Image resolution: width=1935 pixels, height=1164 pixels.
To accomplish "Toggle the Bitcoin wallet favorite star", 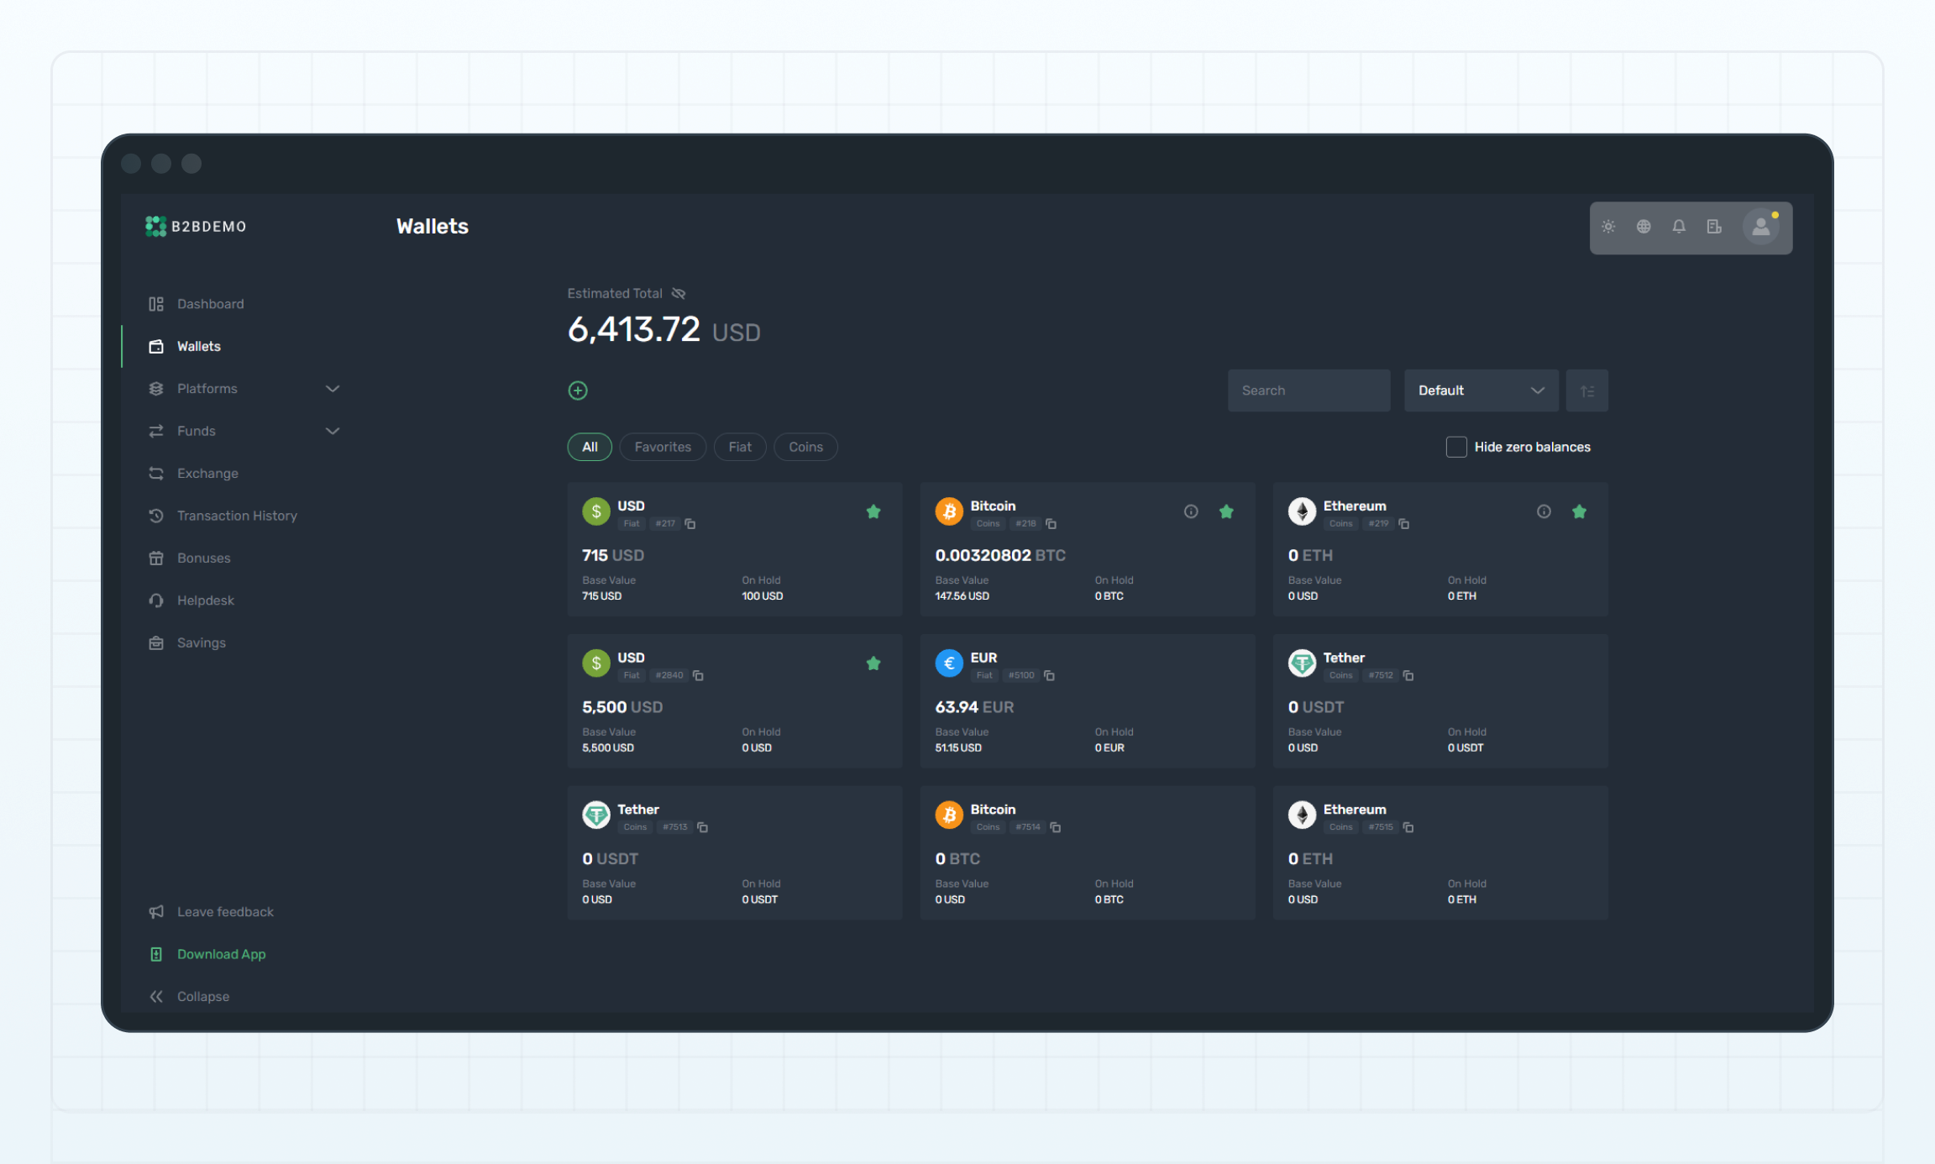I will [1226, 511].
